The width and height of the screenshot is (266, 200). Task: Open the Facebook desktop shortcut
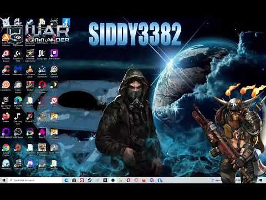tap(66, 22)
